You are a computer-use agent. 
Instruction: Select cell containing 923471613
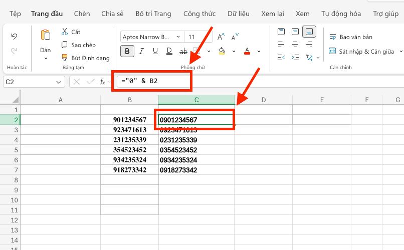click(130, 130)
